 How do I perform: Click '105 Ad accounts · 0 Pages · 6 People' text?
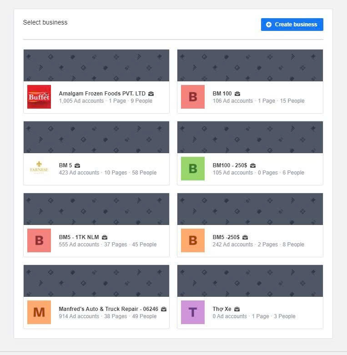tap(258, 173)
